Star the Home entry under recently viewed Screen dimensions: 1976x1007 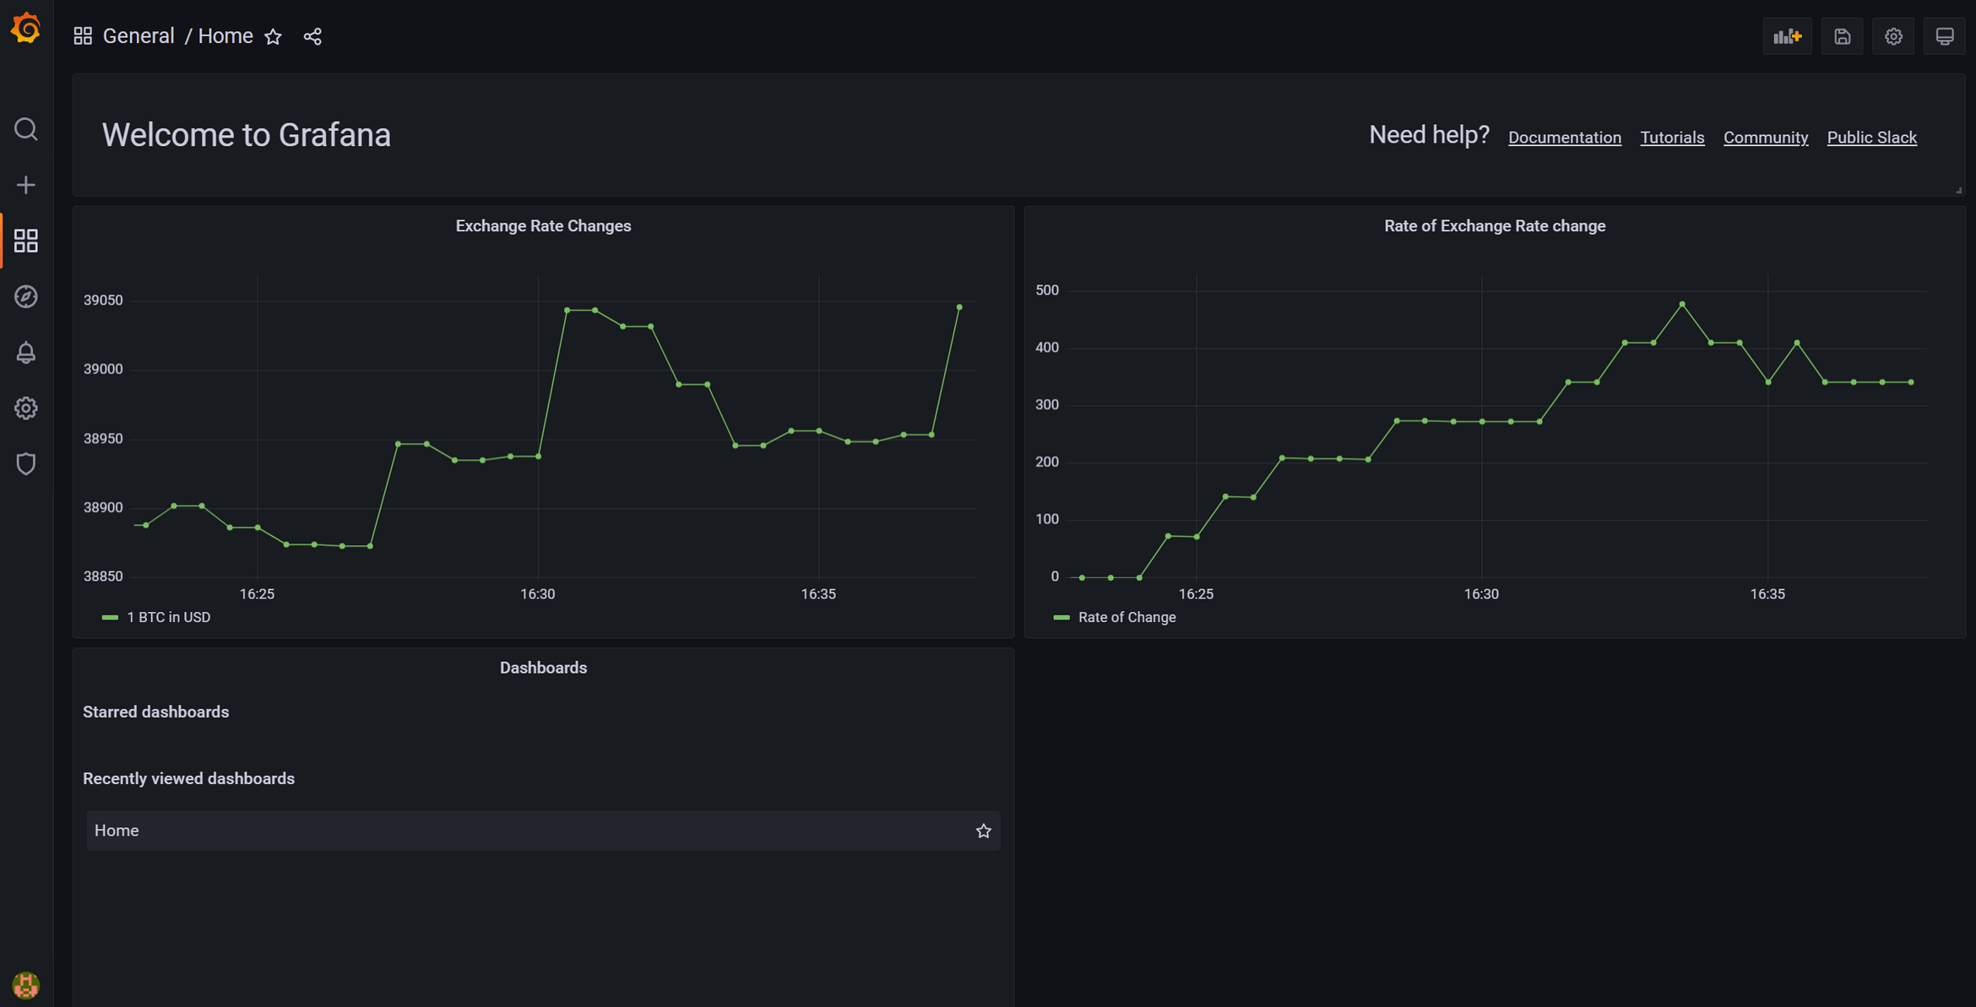(983, 831)
